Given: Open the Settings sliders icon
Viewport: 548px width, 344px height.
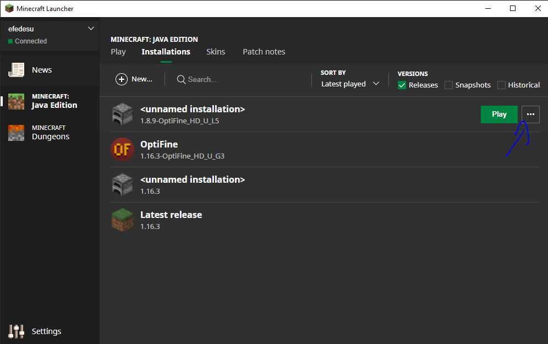Looking at the screenshot, I should pyautogui.click(x=17, y=331).
